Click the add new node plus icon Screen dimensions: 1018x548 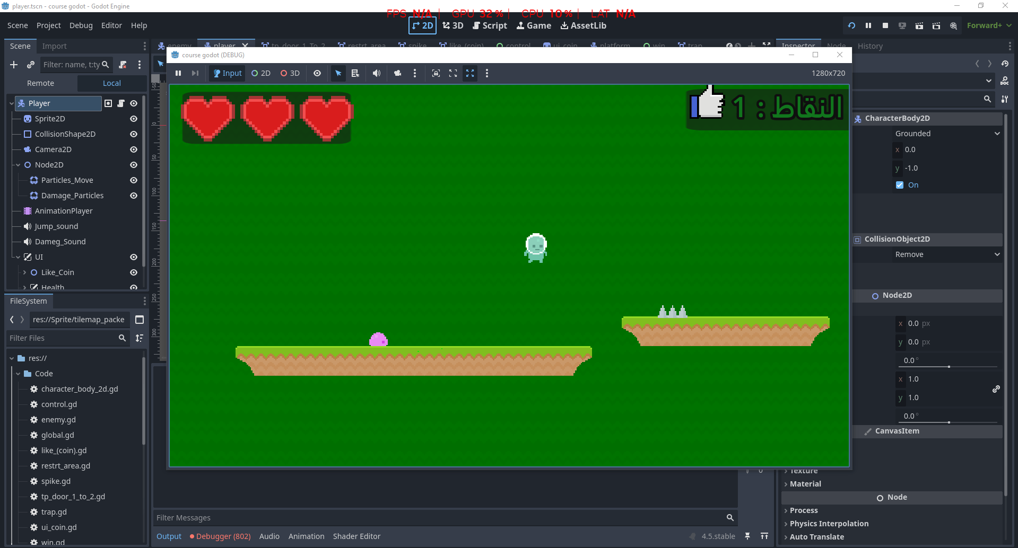14,65
